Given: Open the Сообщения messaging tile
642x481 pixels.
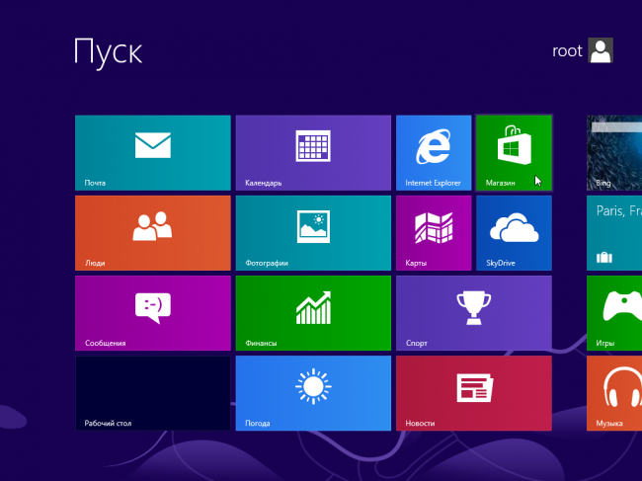Looking at the screenshot, I should pos(152,312).
